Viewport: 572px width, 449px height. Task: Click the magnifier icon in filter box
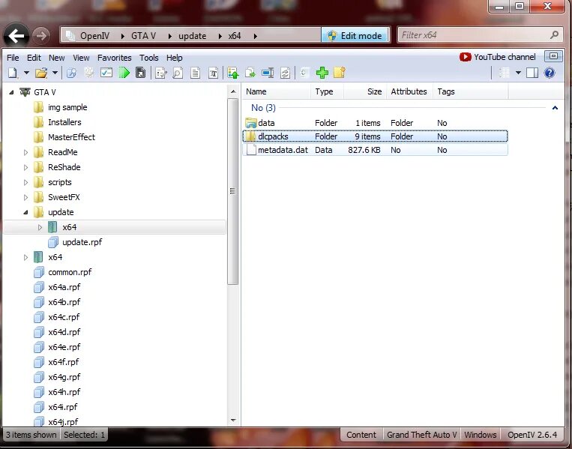click(554, 35)
